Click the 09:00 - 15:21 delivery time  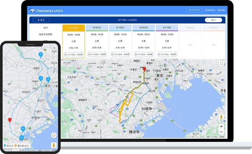click(144, 34)
